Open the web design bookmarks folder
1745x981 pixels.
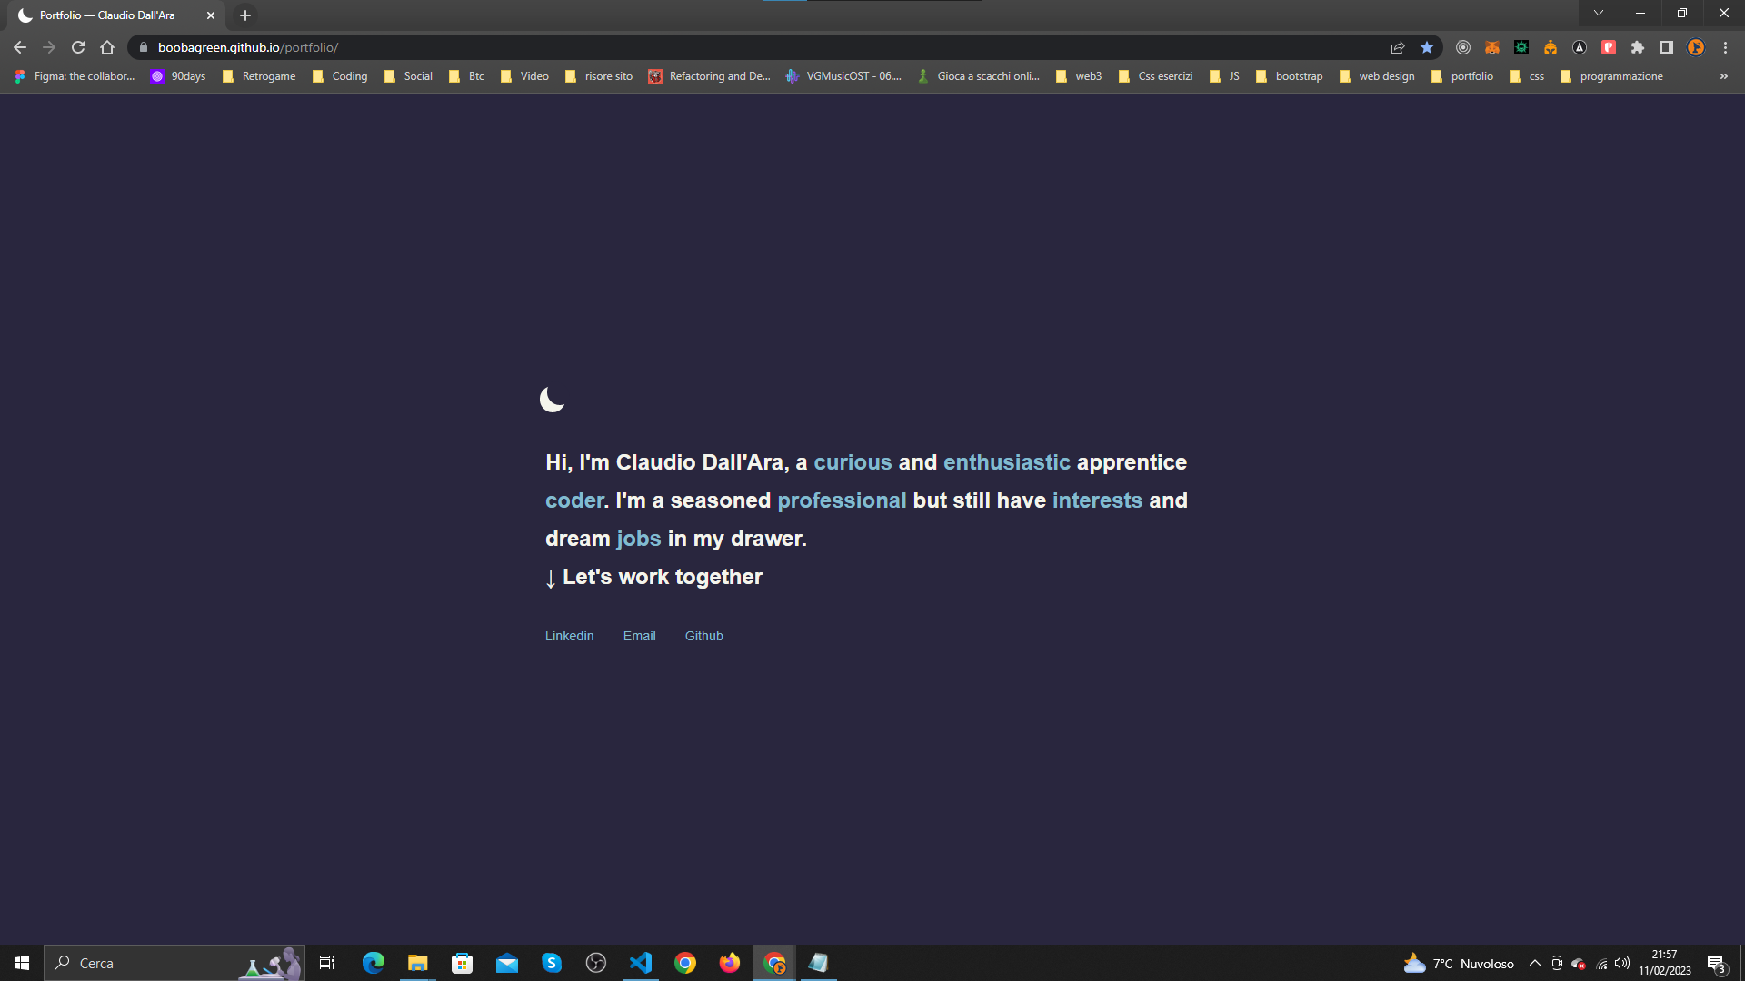pos(1377,76)
